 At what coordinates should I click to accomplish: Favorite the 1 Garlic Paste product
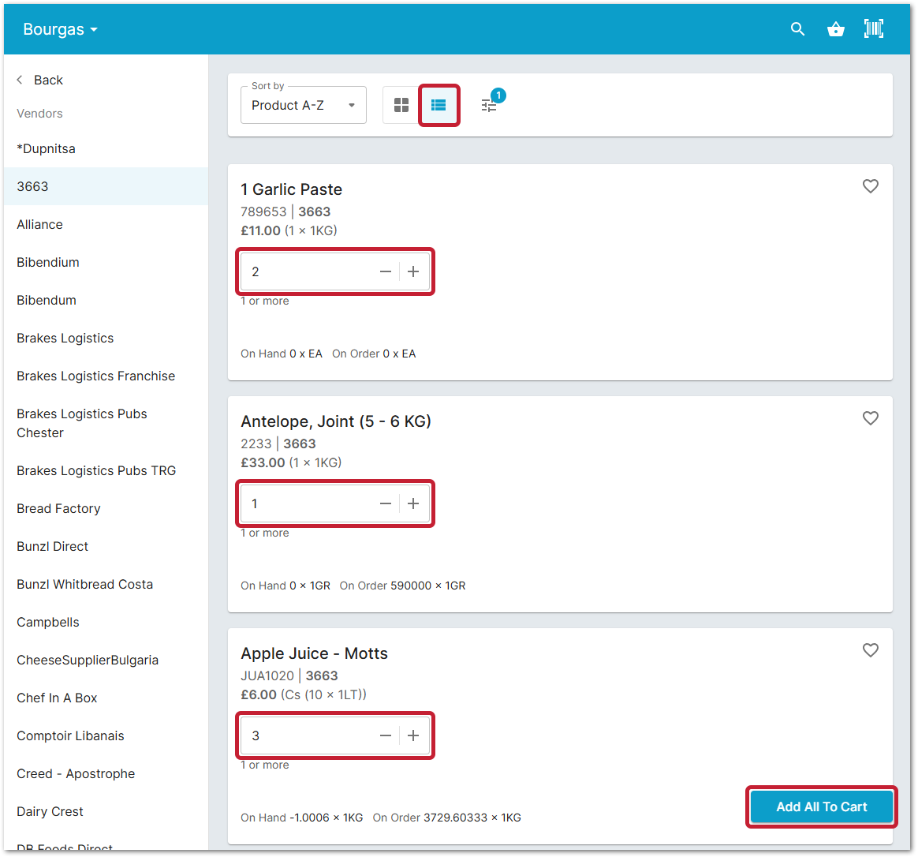[x=871, y=186]
